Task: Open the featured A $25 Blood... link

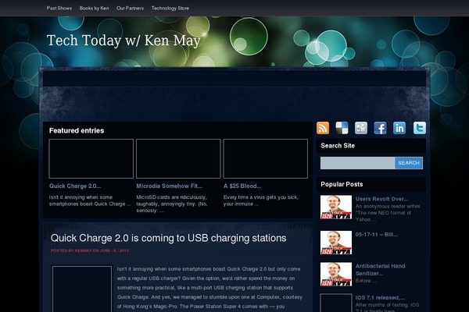Action: pyautogui.click(x=242, y=186)
